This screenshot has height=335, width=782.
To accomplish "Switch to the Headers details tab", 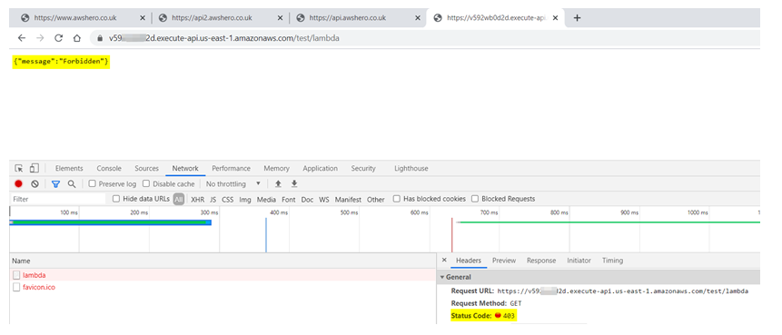I will (x=469, y=261).
